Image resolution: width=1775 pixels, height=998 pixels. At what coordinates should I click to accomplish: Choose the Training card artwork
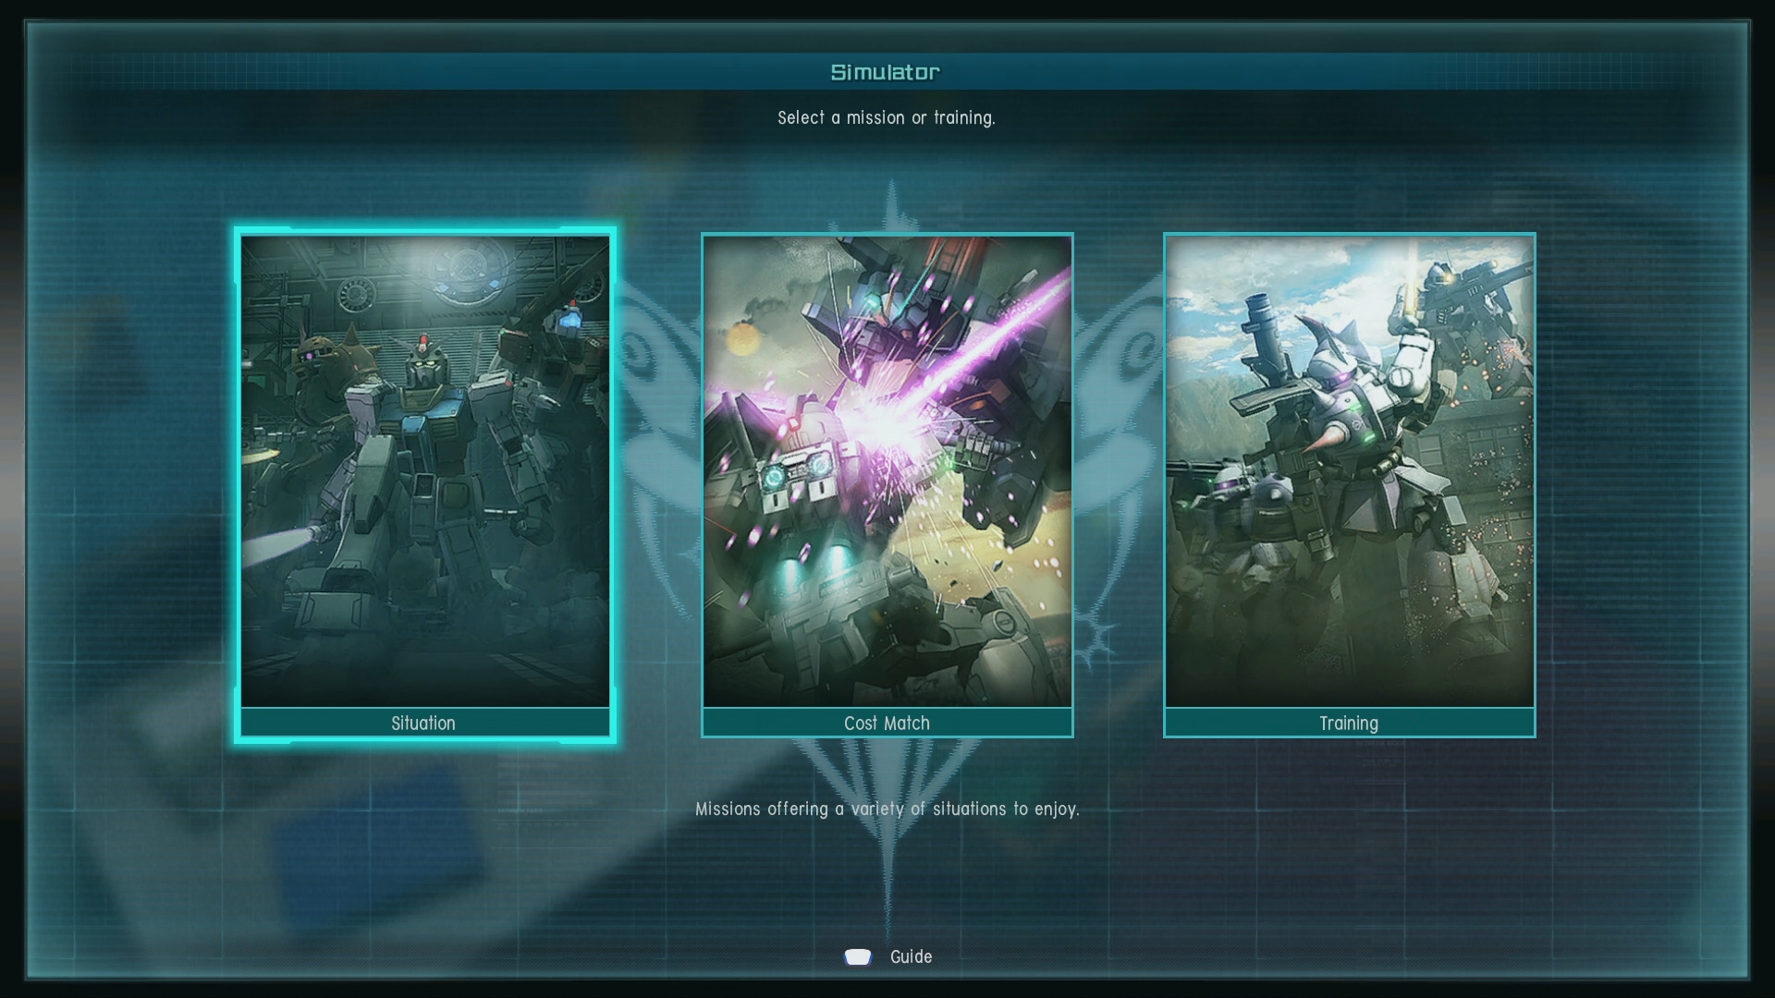1349,471
